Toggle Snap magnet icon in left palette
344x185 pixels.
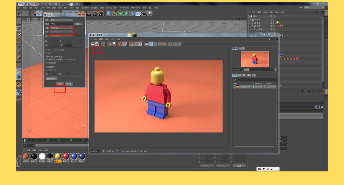(19, 85)
